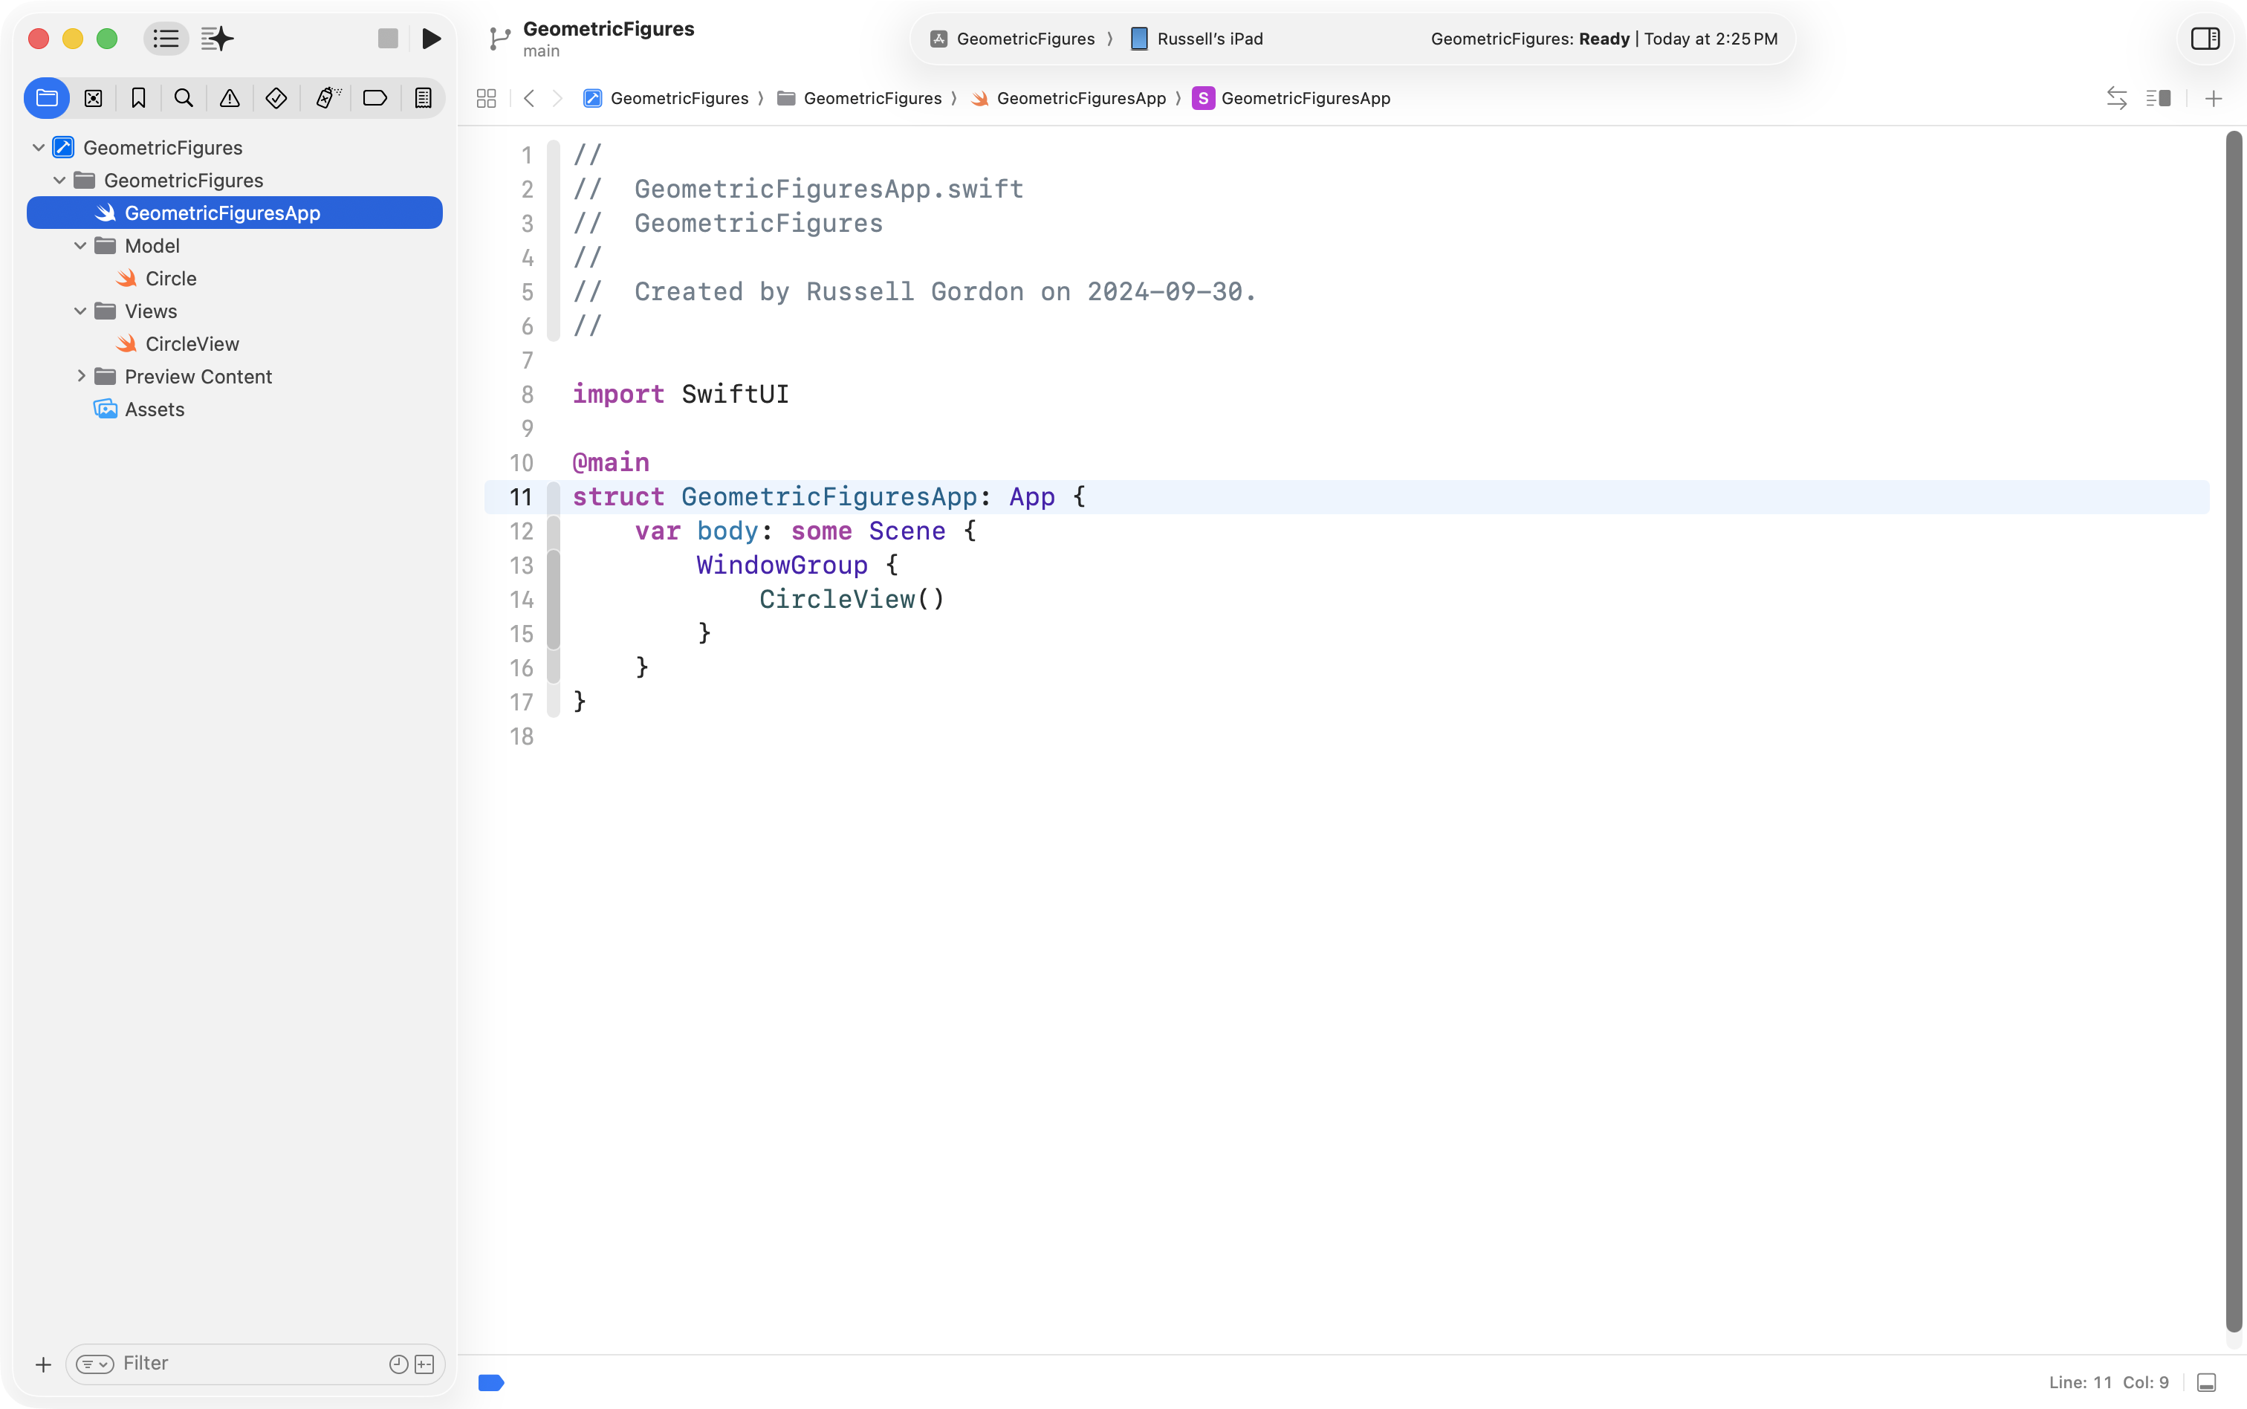Open CircleView file in navigator
The image size is (2247, 1409).
[192, 344]
